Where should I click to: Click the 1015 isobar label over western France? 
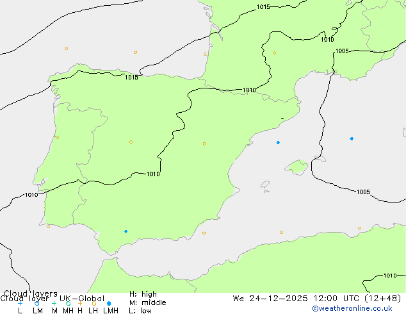(263, 7)
